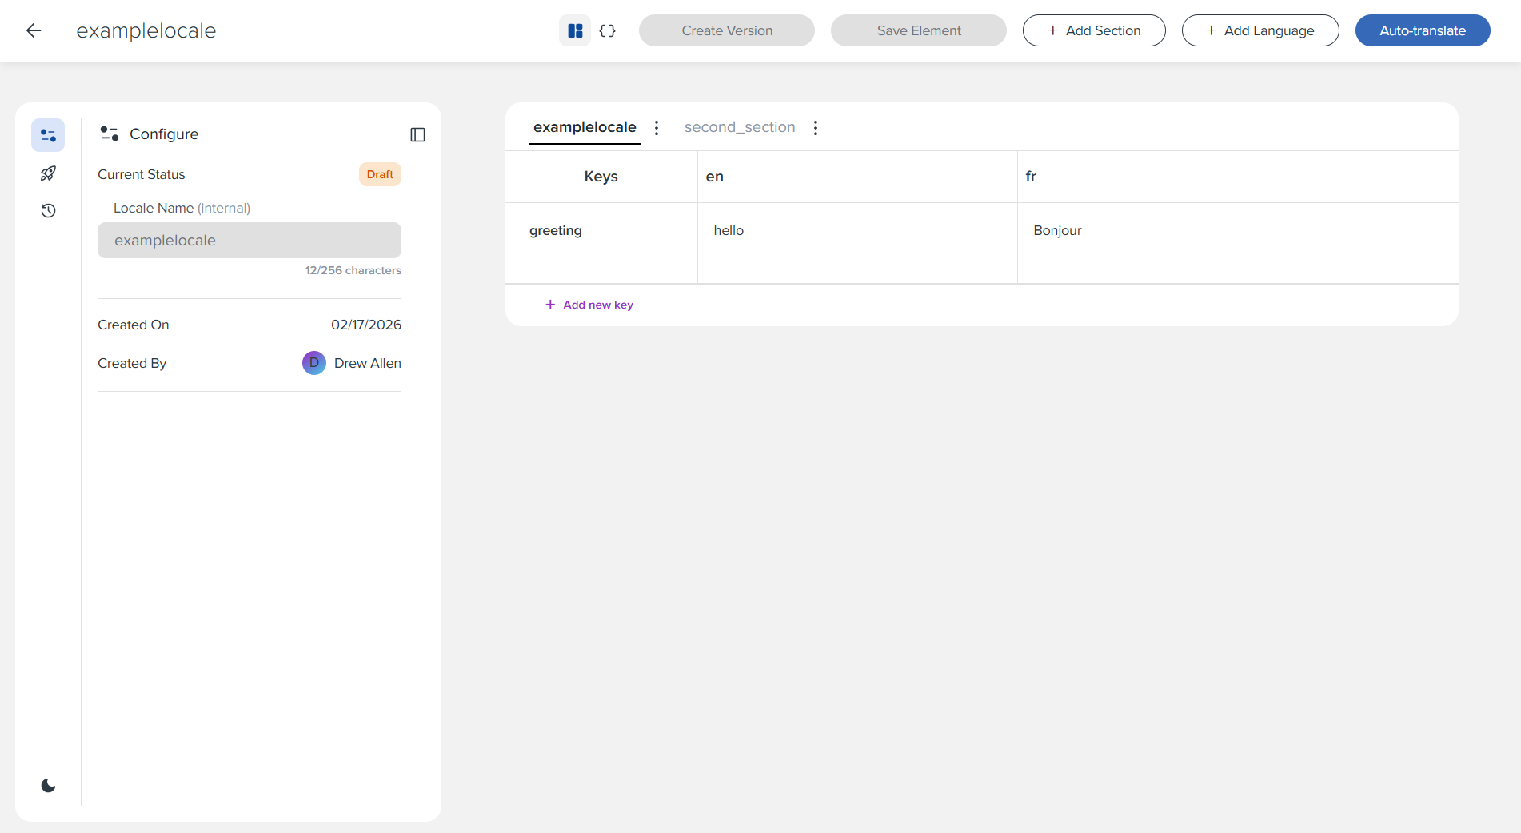1521x833 pixels.
Task: Select the examplelocale tab
Action: tap(585, 126)
